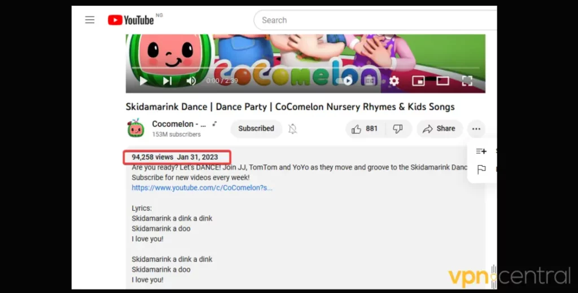Switch to miniplayer mode

tap(418, 81)
